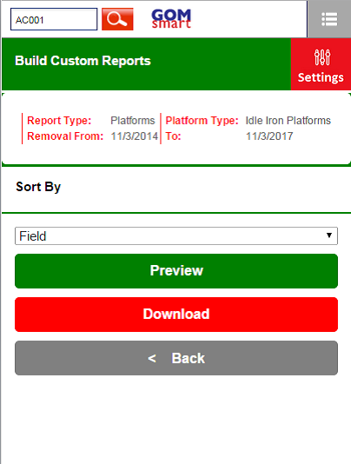Expand the Field sort-by dropdown

pos(176,235)
